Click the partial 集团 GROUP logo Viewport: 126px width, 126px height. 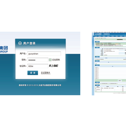click(x=4, y=49)
